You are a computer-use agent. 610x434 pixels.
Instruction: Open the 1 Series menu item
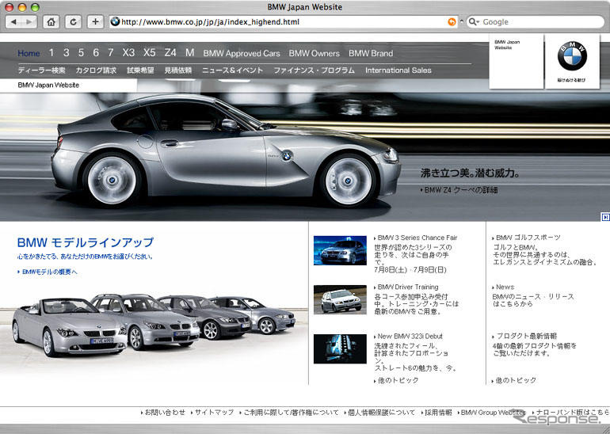click(x=51, y=52)
